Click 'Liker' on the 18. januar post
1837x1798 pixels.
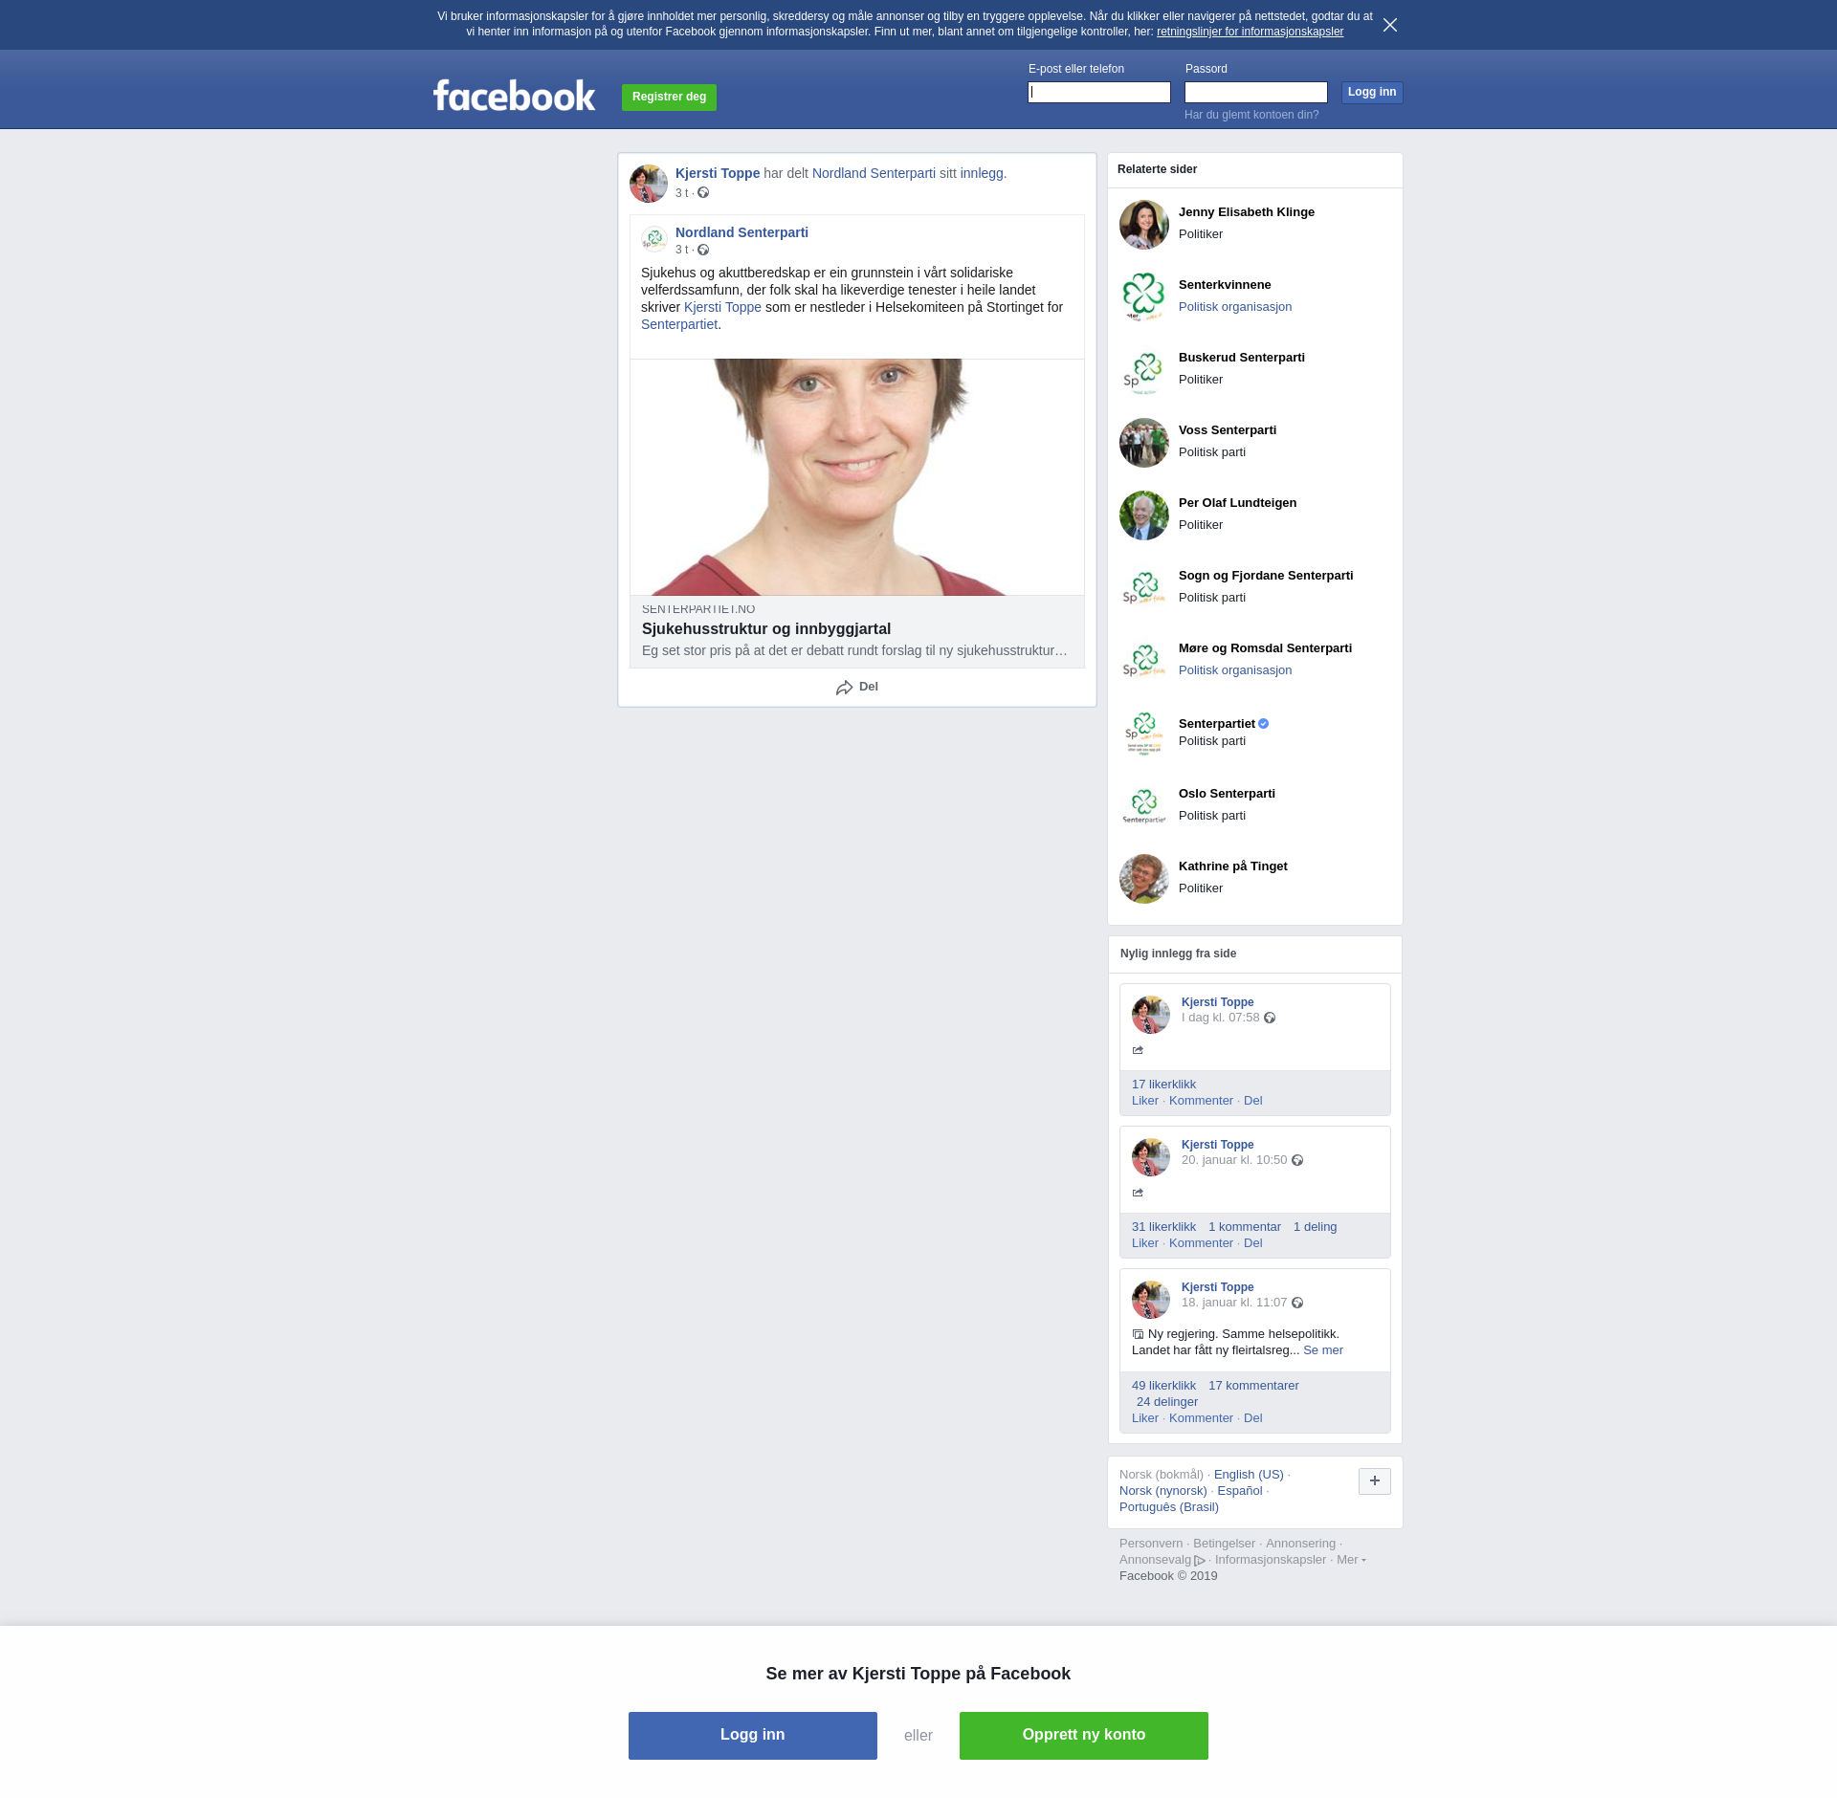tap(1145, 1418)
